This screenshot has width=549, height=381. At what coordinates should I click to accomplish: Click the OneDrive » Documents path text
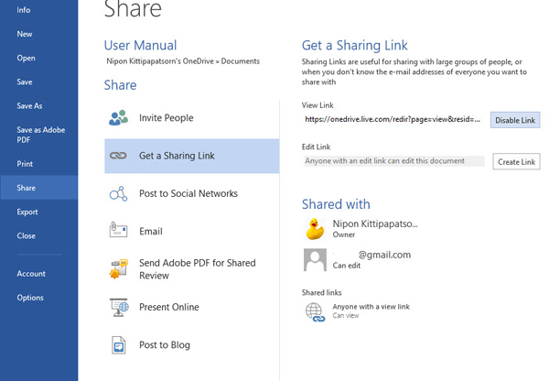coord(183,61)
